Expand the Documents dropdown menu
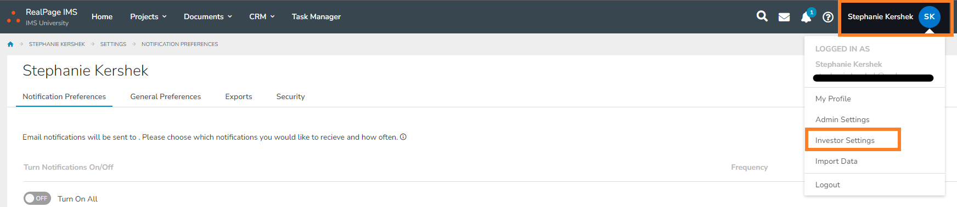Viewport: 957px width, 207px height. (x=208, y=16)
